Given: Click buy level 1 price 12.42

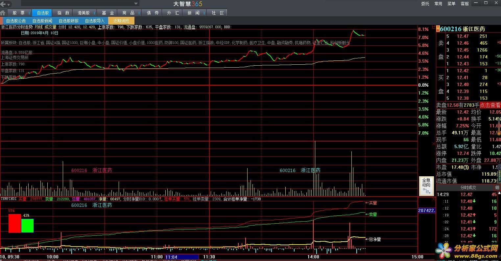Looking at the screenshot, I should (463, 71).
